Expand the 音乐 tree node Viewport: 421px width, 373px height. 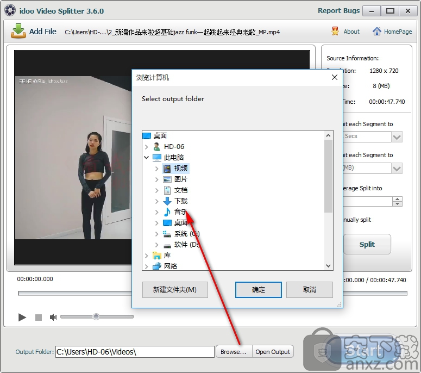coord(157,212)
